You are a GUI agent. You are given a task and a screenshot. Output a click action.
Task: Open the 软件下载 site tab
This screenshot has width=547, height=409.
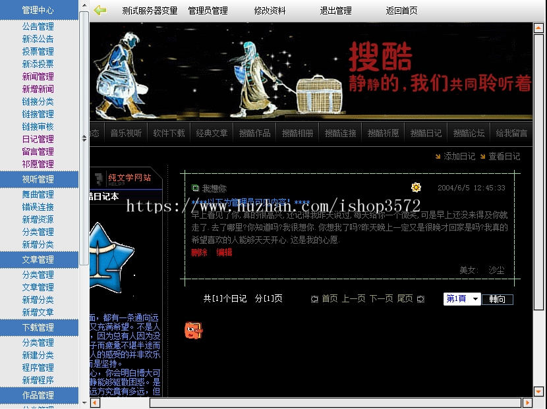tap(169, 133)
